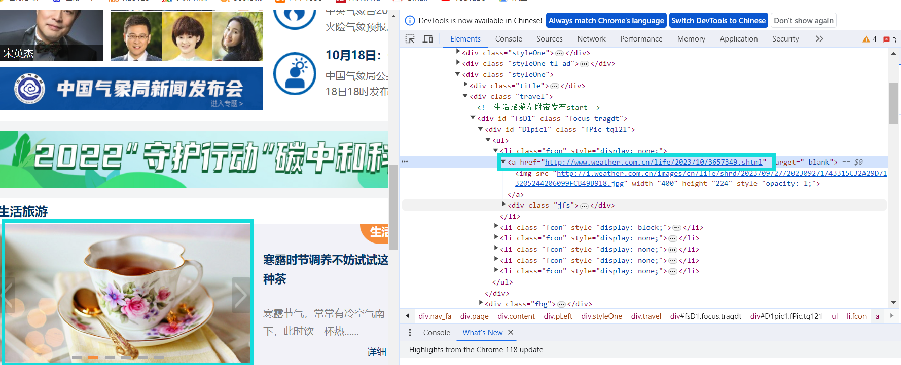Select li.fcon in the breadcrumb bar

pyautogui.click(x=856, y=316)
